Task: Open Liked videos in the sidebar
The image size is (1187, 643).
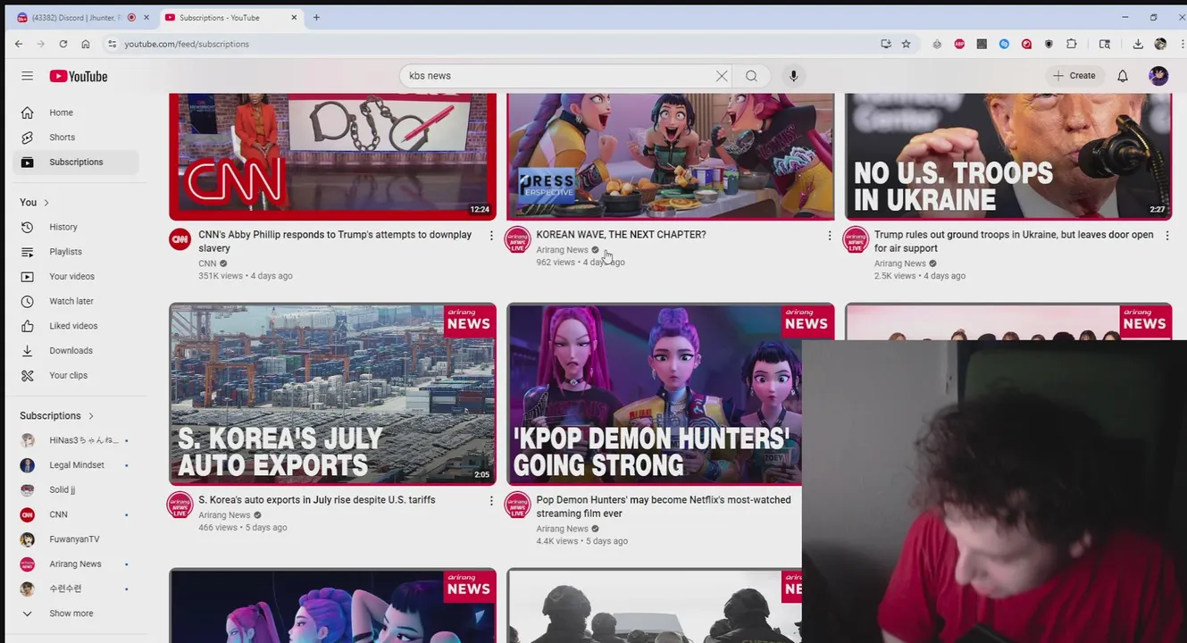Action: pyautogui.click(x=77, y=326)
